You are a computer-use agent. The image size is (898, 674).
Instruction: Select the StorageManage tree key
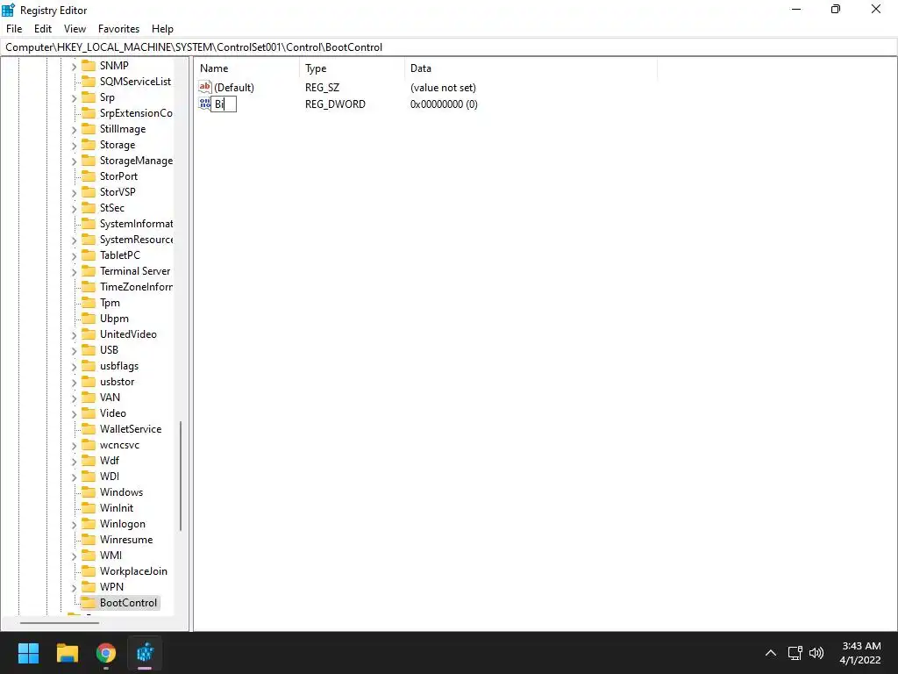(136, 161)
